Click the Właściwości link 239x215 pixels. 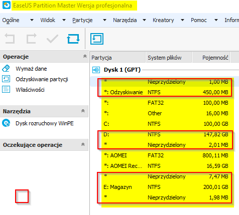[x=30, y=90]
